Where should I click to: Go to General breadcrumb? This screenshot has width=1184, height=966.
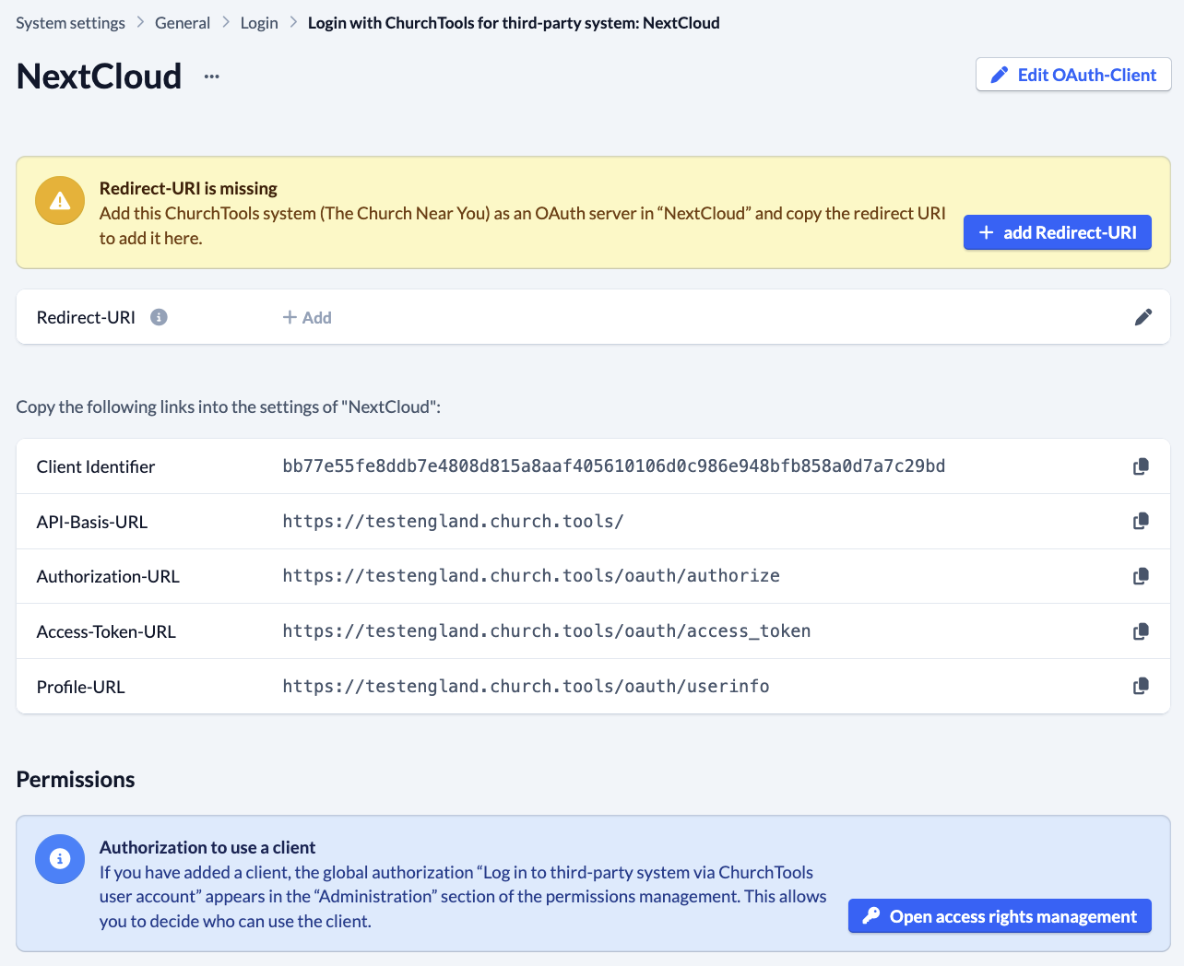pos(183,23)
